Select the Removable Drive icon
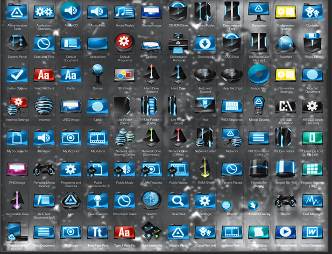 point(17,200)
